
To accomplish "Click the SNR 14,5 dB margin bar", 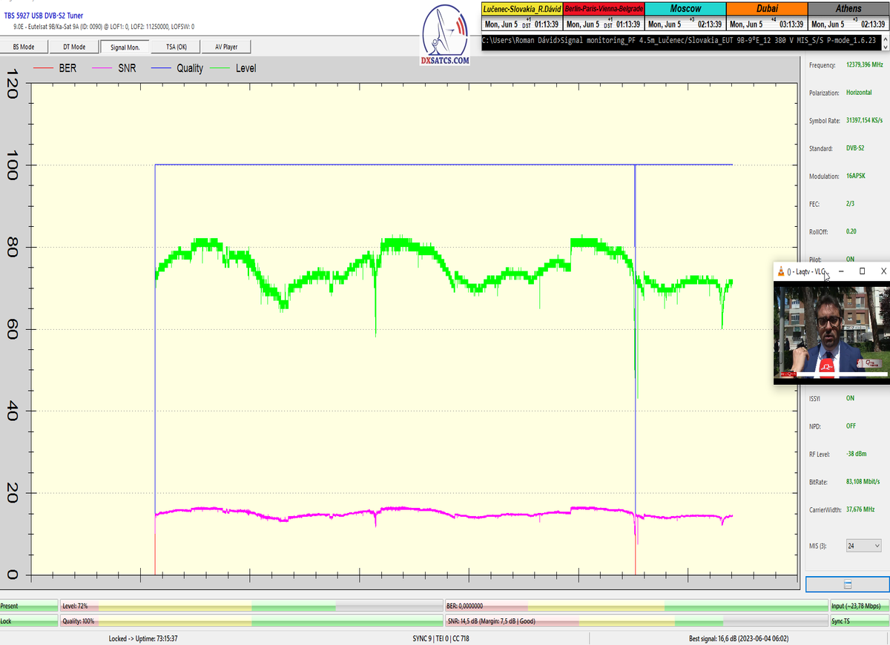I will (x=635, y=621).
